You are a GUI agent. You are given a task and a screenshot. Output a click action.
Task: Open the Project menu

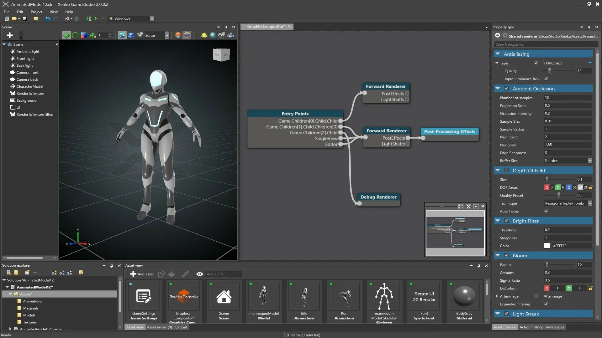click(x=36, y=12)
